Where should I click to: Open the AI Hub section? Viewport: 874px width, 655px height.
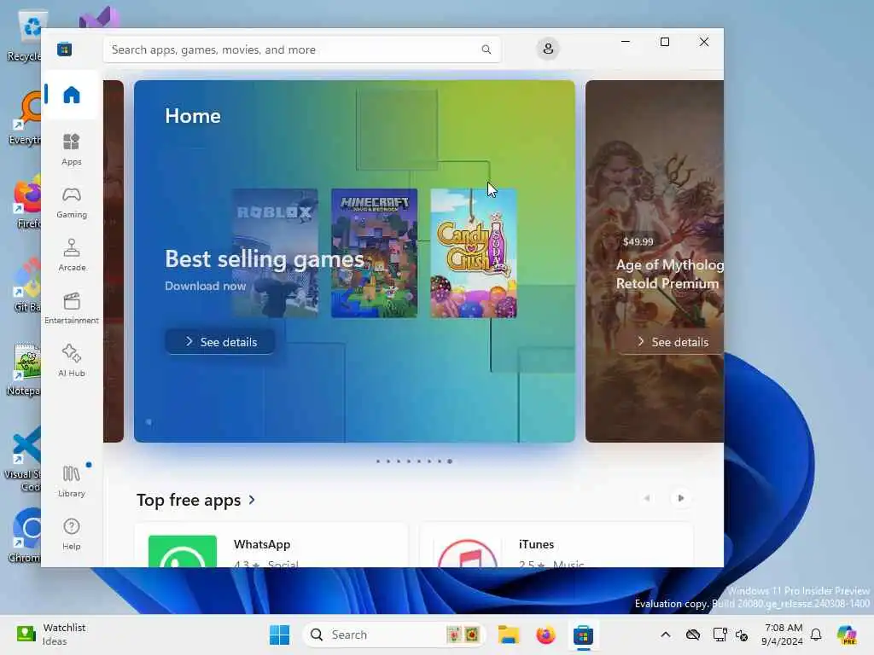(72, 361)
